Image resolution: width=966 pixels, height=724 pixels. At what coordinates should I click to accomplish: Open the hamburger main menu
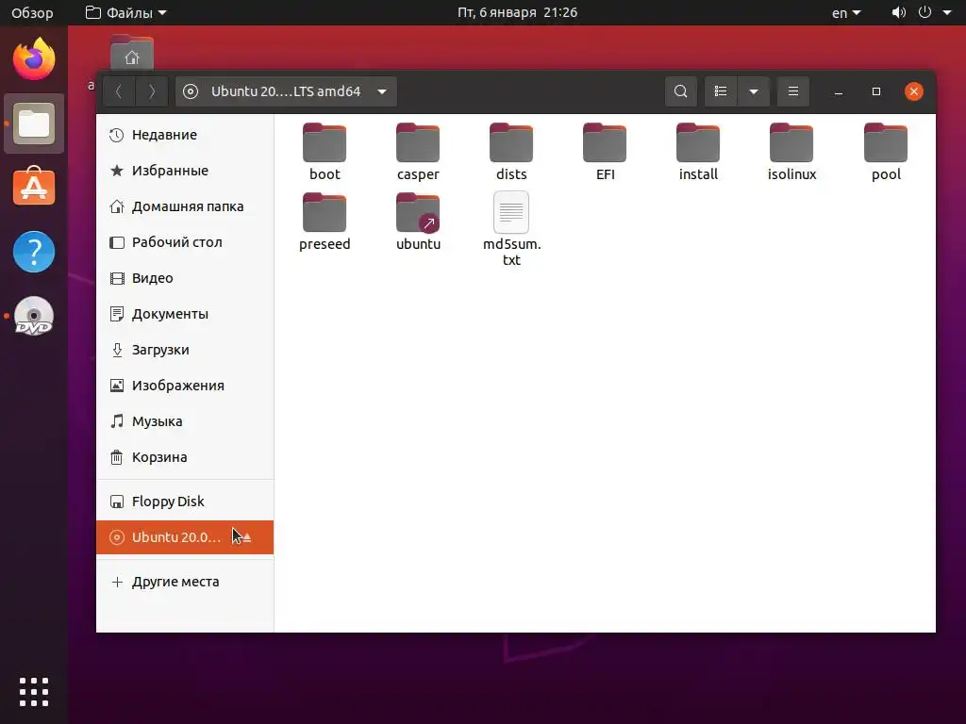click(793, 91)
